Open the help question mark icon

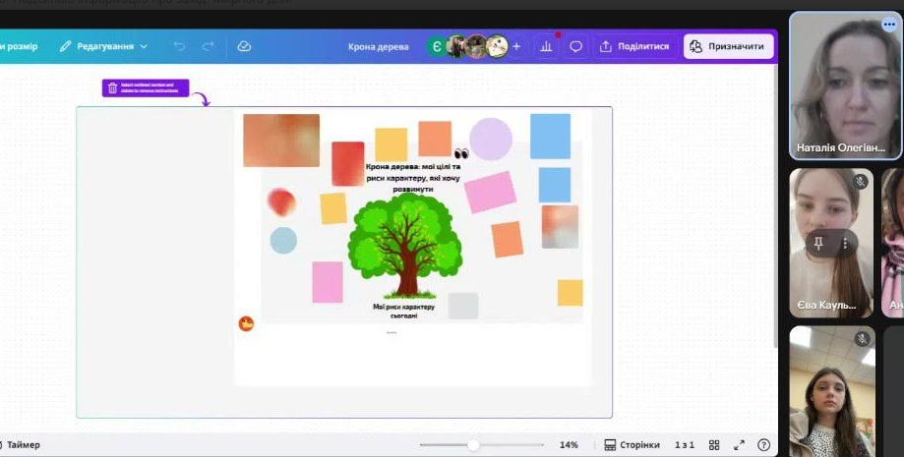(x=764, y=445)
